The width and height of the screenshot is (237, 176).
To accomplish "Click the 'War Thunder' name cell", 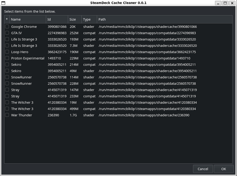I will [22, 115].
